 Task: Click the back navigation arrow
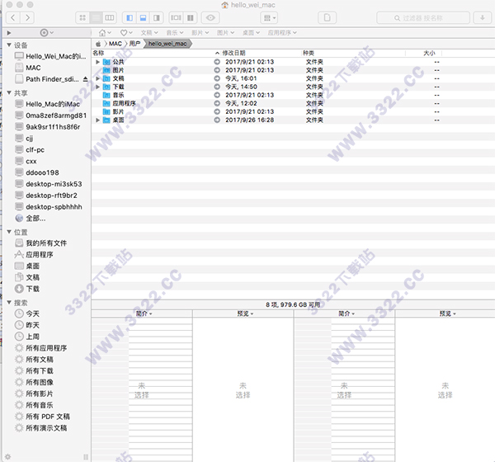point(14,16)
